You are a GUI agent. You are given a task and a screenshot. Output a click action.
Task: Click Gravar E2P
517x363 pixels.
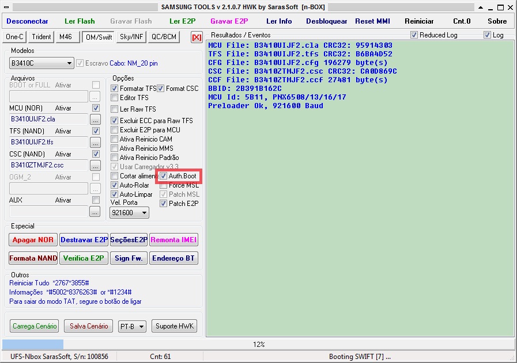229,21
